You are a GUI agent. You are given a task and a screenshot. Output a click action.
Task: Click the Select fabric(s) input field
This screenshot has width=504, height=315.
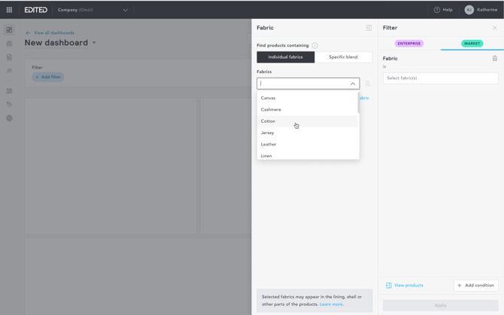[440, 78]
